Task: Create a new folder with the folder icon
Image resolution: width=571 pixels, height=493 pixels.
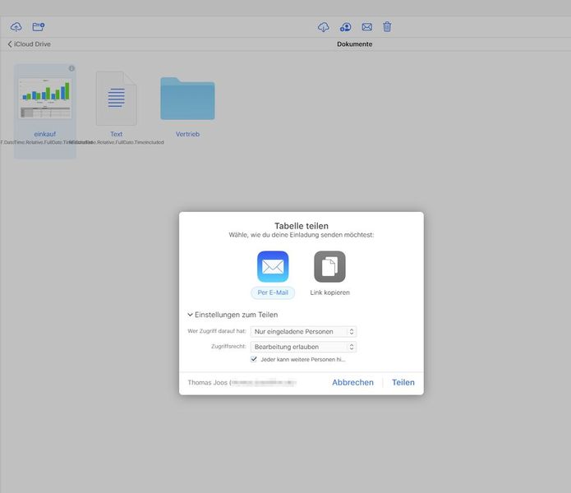Action: coord(39,26)
